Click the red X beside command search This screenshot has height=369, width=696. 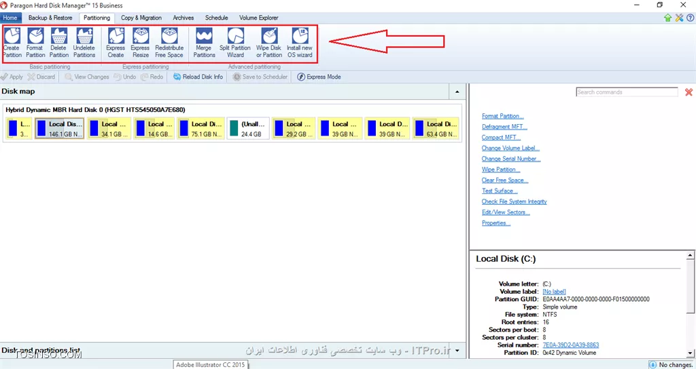689,92
